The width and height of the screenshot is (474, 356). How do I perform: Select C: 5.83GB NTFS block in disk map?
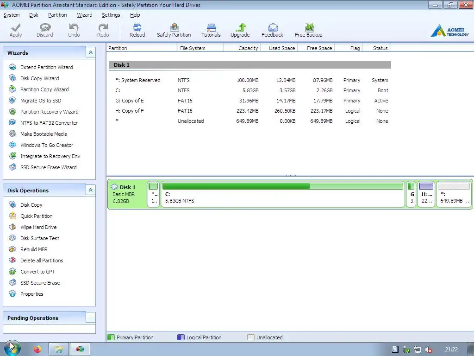283,194
